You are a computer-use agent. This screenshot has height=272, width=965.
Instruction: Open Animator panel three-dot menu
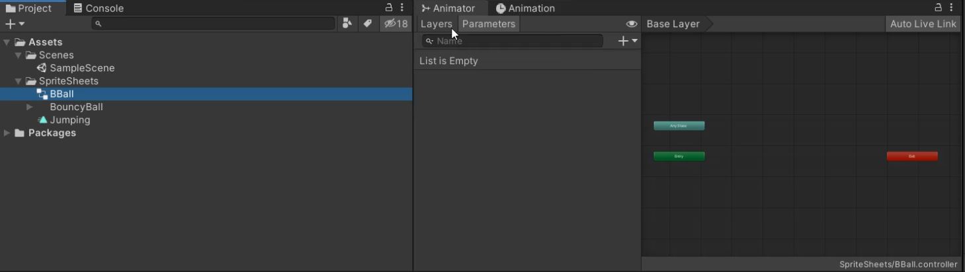point(951,8)
